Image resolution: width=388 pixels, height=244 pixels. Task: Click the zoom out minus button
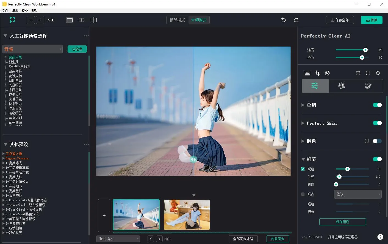tap(31, 20)
